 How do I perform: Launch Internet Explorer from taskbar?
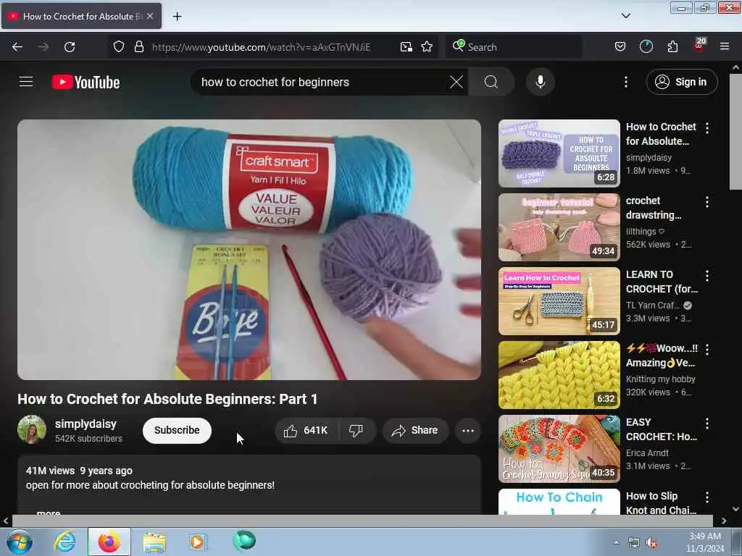[64, 542]
